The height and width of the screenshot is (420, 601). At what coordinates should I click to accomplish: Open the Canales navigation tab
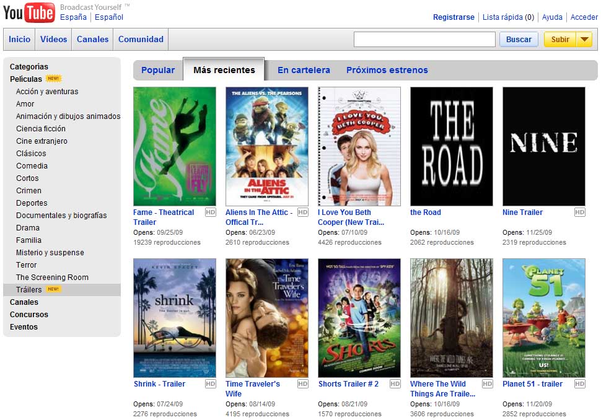93,39
